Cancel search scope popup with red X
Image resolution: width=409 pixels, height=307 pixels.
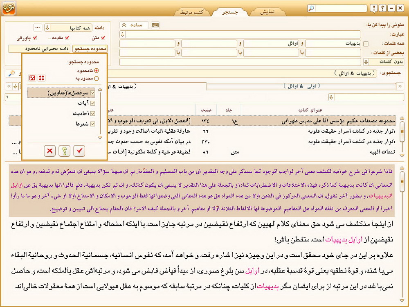tap(50, 151)
